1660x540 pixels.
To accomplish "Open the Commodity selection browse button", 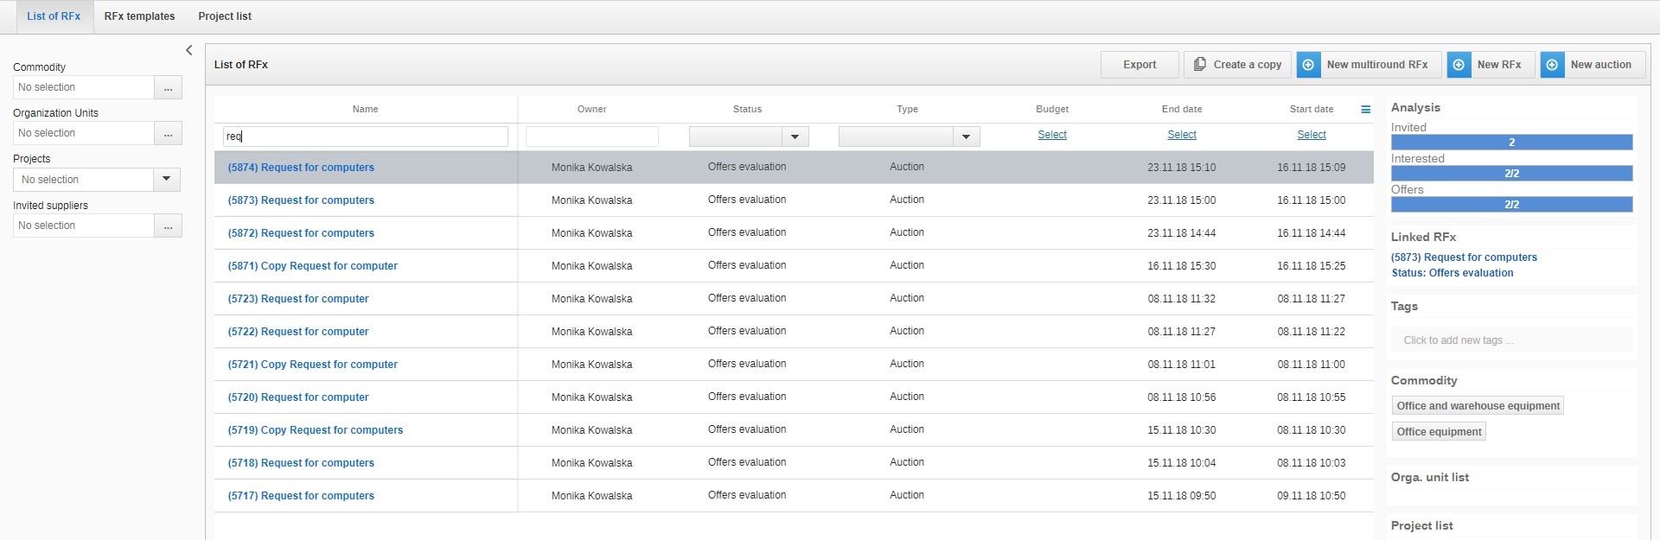I will pyautogui.click(x=168, y=87).
